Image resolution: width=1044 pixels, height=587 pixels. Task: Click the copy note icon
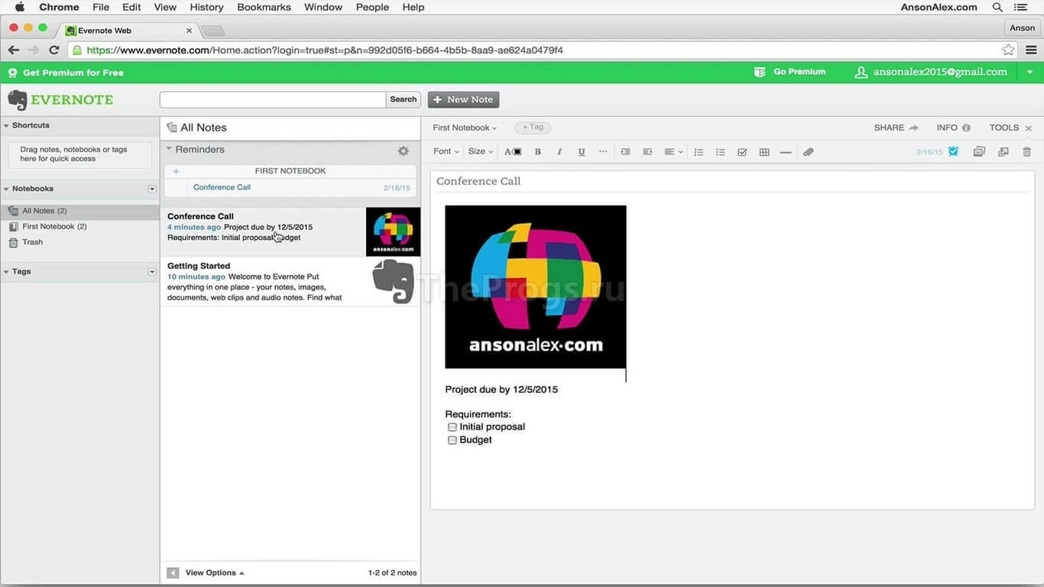(979, 151)
